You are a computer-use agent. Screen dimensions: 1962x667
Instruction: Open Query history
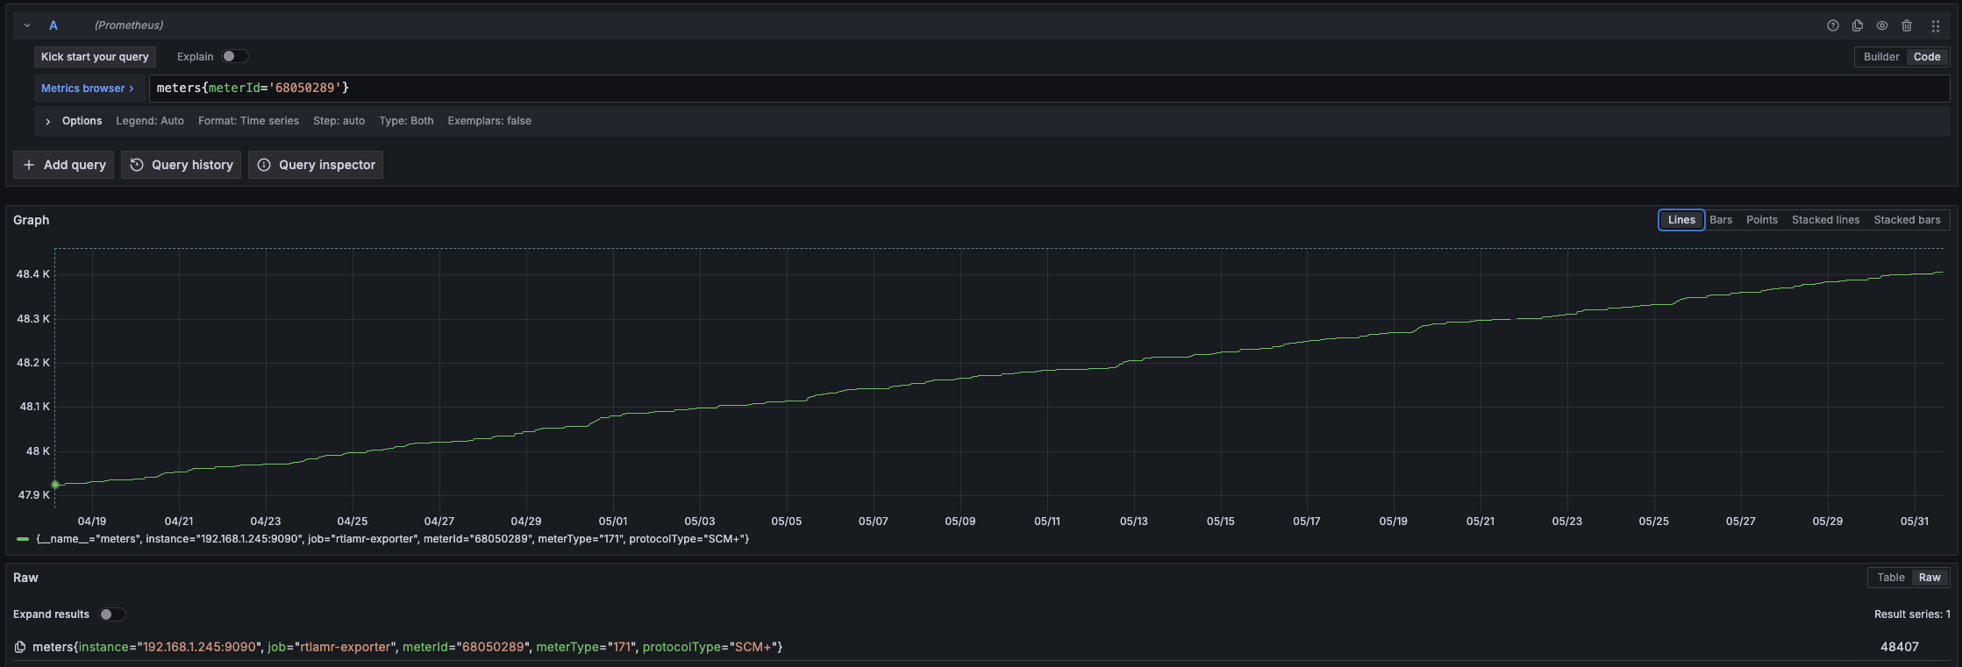coord(181,165)
